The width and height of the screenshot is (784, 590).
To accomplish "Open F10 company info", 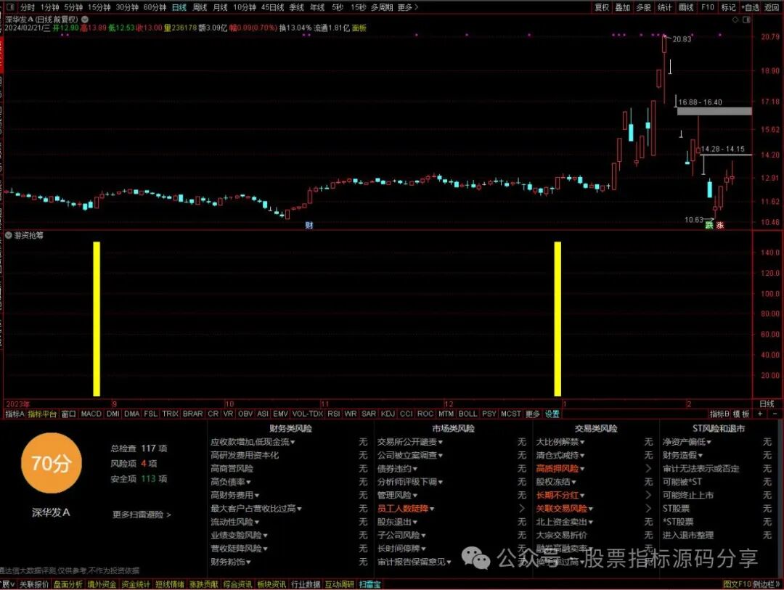I will click(x=708, y=7).
